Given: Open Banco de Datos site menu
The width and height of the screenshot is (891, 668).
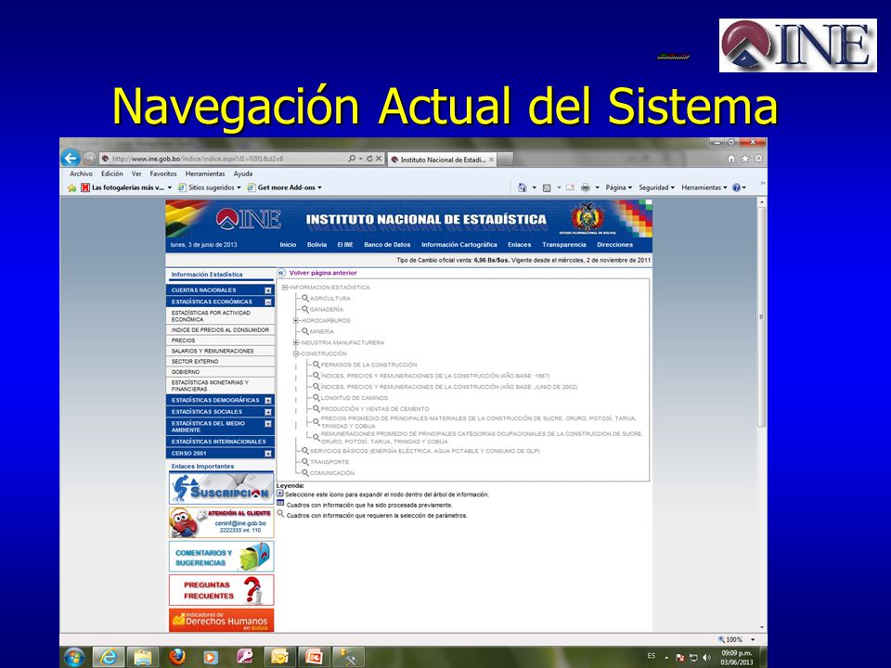Looking at the screenshot, I should click(387, 245).
